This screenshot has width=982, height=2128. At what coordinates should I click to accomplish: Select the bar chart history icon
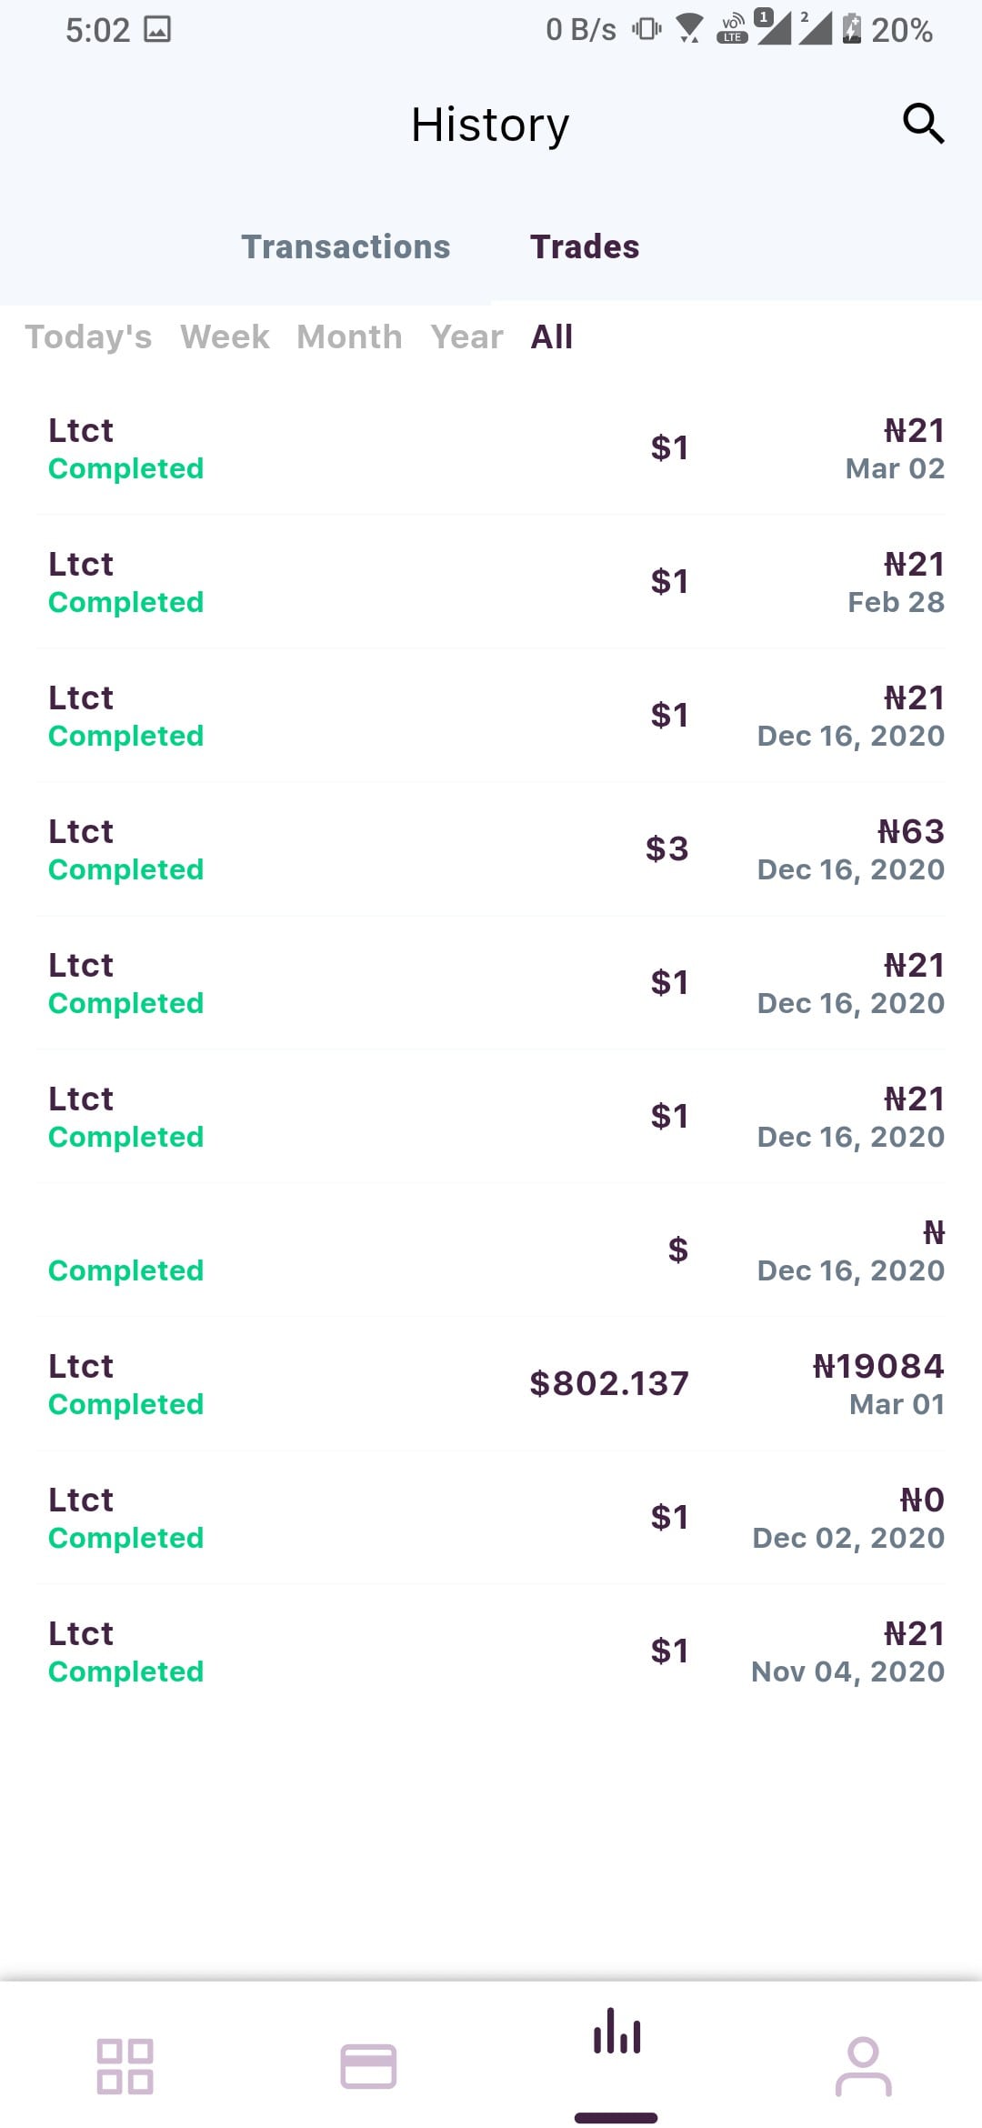(x=616, y=2032)
